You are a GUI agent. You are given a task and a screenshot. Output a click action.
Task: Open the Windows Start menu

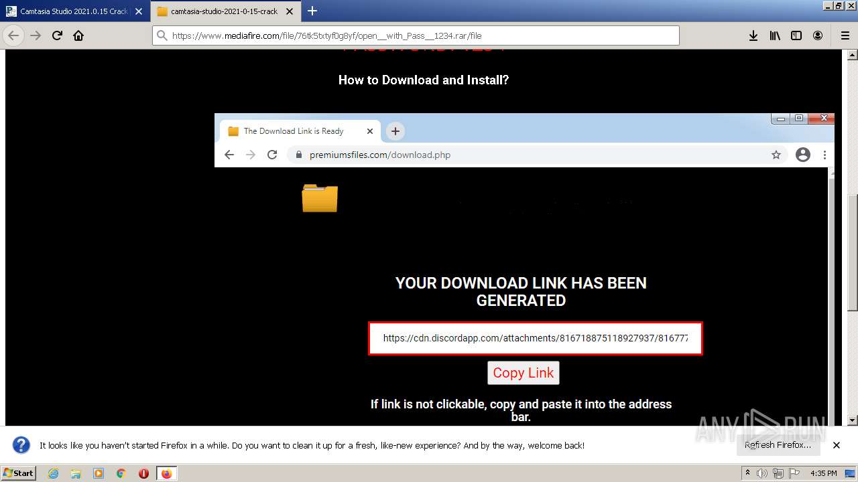pos(19,473)
